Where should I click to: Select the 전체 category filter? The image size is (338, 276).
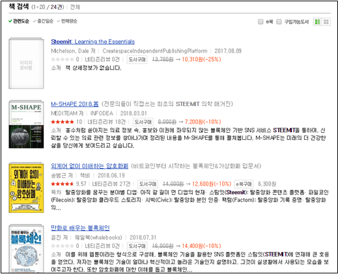click(75, 7)
